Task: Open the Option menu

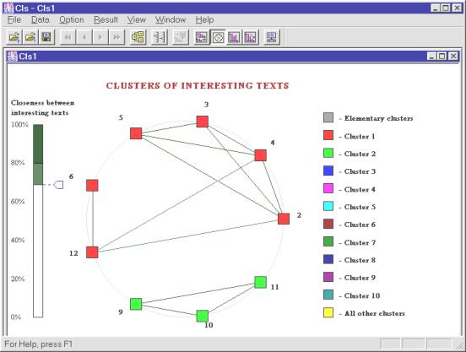Action: [x=71, y=20]
